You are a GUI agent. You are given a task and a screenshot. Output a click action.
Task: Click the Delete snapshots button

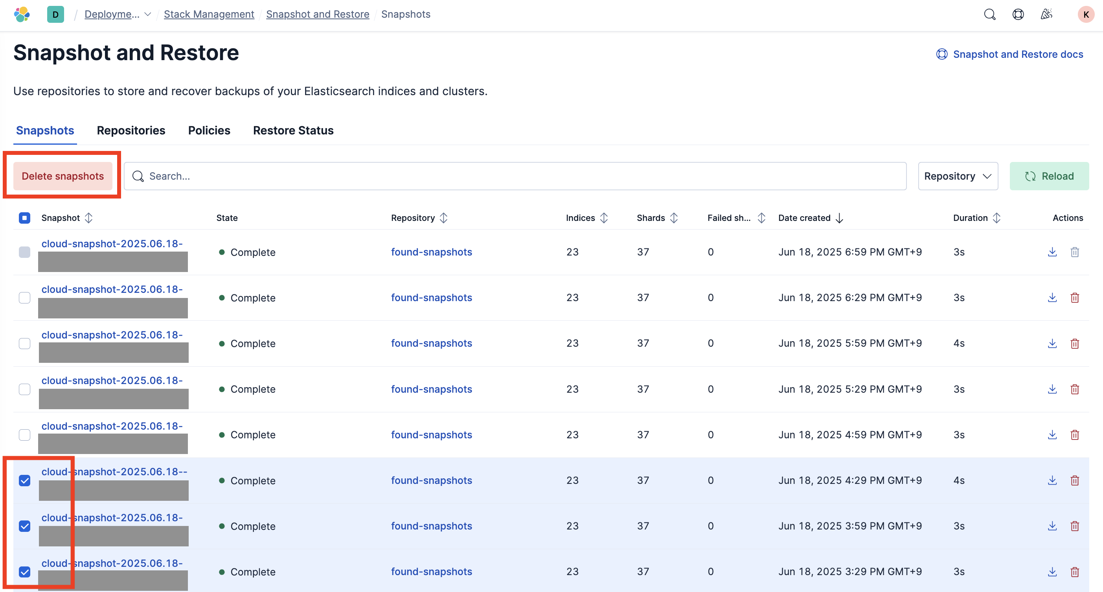(63, 176)
